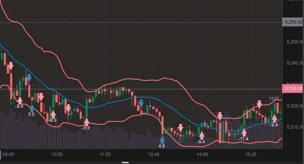The width and height of the screenshot is (304, 164).
Task: Select the pink up arrow above -9.4 near 08:45
Action: coord(20,100)
